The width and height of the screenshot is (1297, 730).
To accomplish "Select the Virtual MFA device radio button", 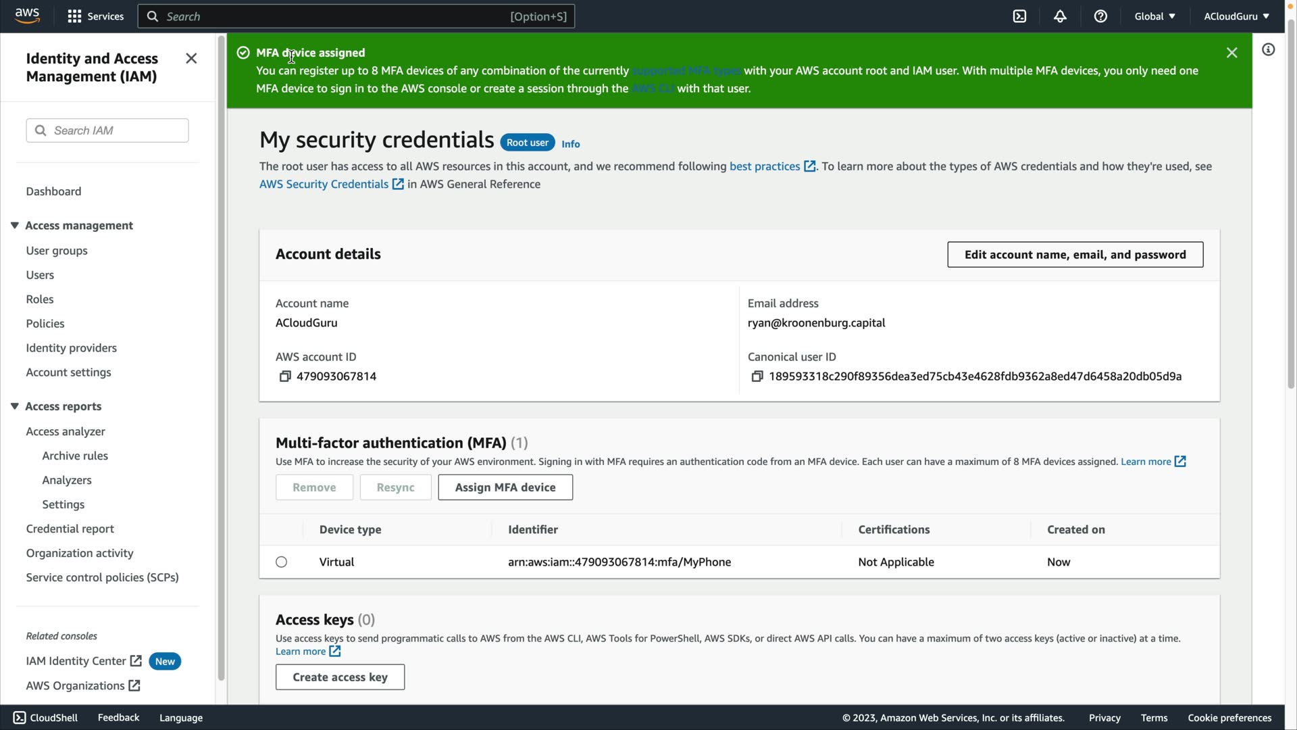I will (282, 562).
